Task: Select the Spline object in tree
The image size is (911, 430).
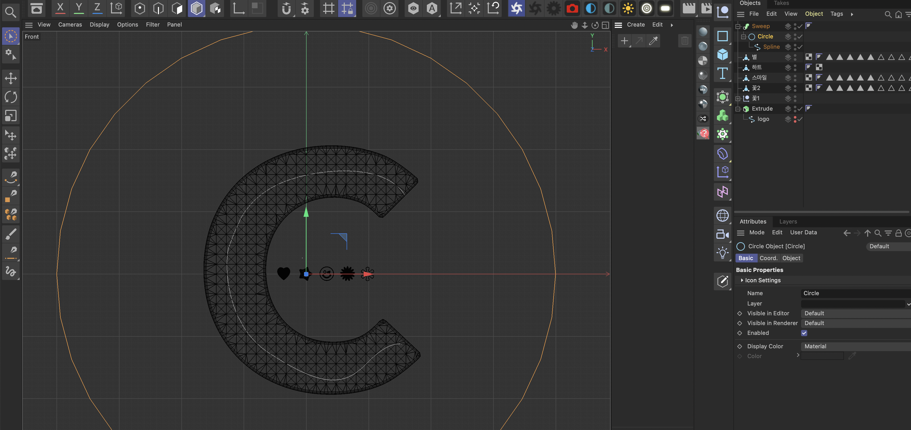Action: click(771, 47)
